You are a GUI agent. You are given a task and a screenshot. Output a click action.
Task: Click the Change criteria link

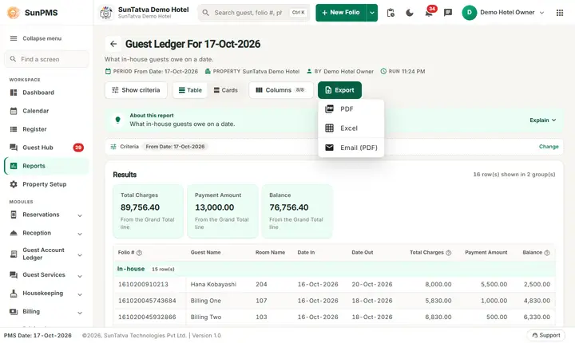549,147
